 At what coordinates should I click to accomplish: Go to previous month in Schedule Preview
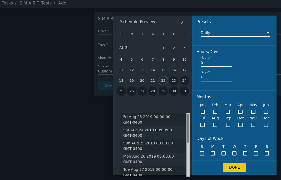pos(170,22)
